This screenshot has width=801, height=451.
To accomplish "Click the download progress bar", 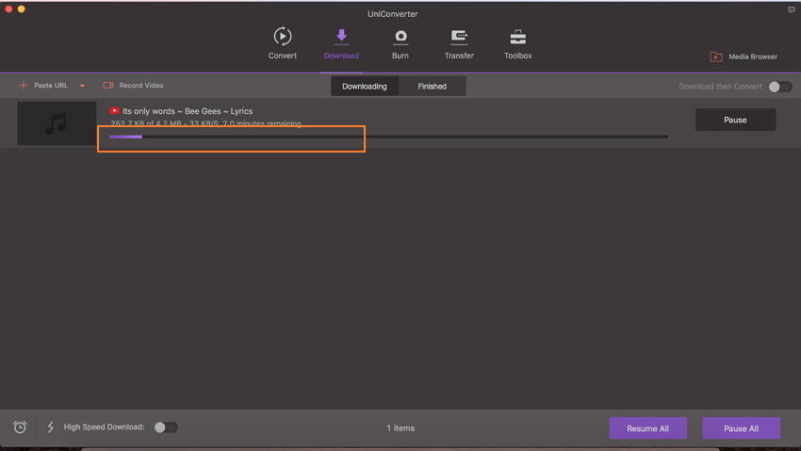I will tap(388, 137).
